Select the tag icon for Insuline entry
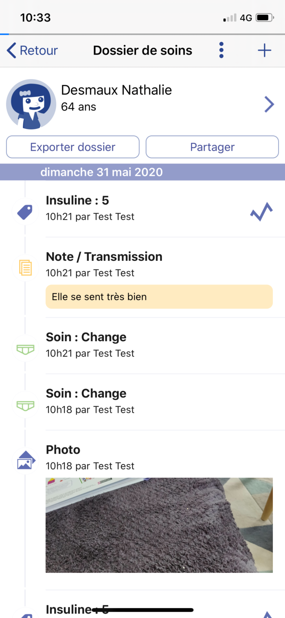The image size is (285, 618). click(x=25, y=212)
